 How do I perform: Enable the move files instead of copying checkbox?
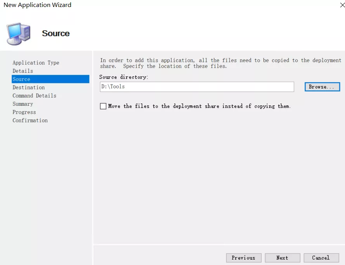point(103,106)
